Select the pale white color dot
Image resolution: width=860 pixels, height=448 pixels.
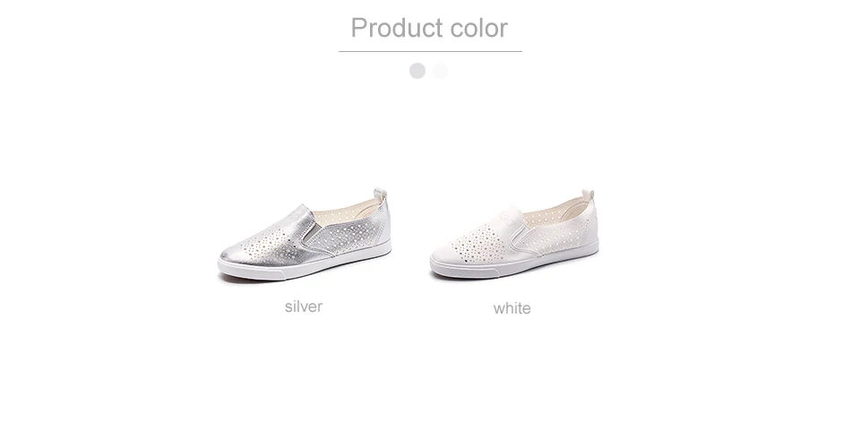pyautogui.click(x=440, y=71)
